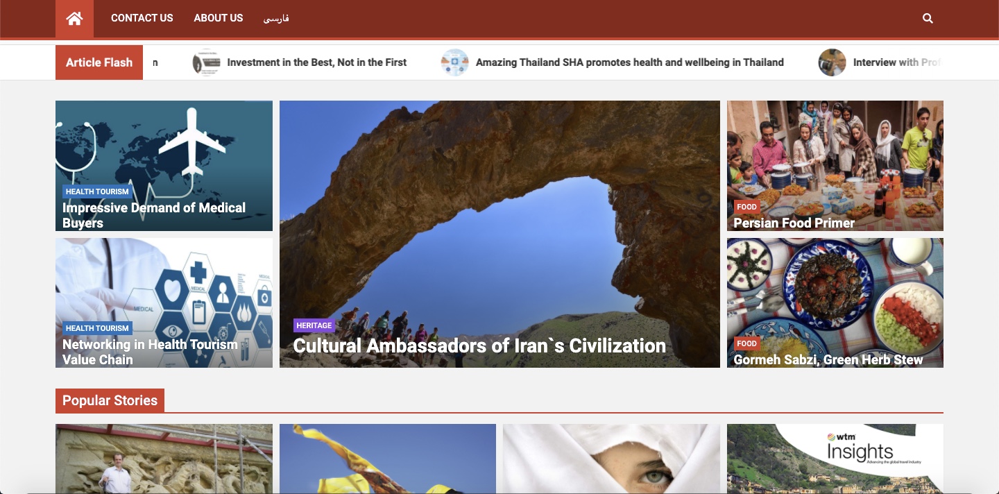Click the home icon in navbar
999x494 pixels.
click(74, 19)
